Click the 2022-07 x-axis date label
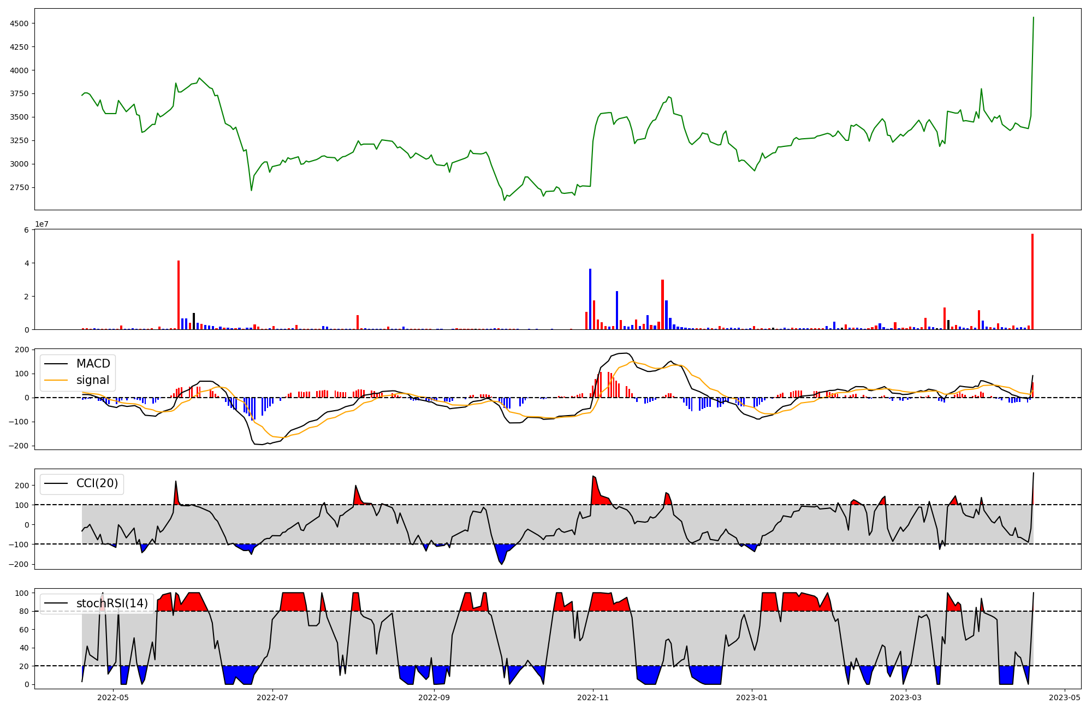This screenshot has width=1092, height=710. click(x=272, y=697)
